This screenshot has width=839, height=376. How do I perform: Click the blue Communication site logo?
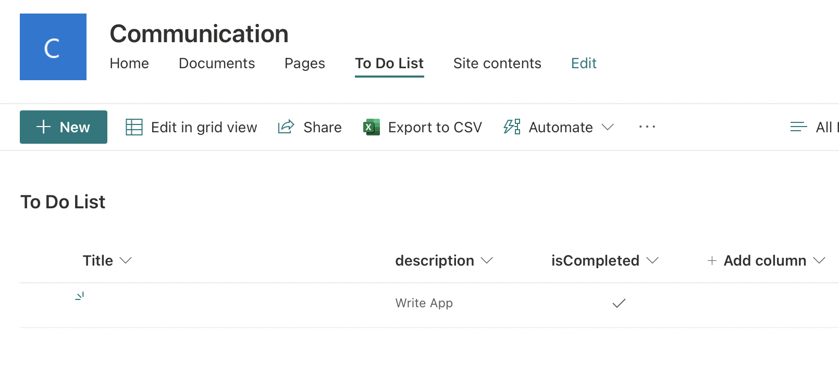click(53, 47)
